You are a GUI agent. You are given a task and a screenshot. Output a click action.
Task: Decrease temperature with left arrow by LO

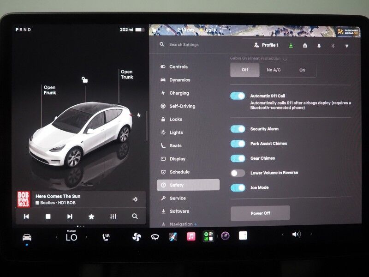point(56,237)
